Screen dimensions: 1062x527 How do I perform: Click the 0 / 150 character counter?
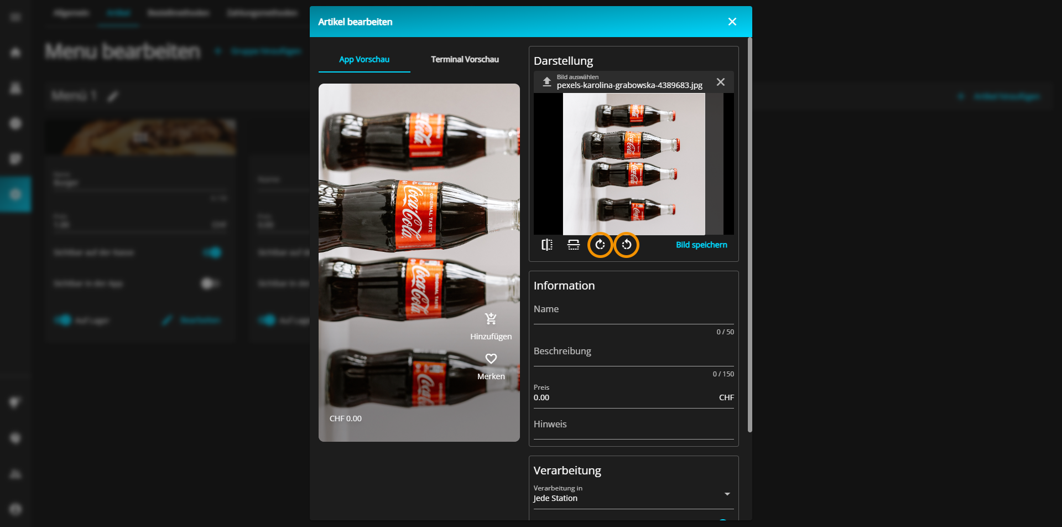pyautogui.click(x=723, y=374)
